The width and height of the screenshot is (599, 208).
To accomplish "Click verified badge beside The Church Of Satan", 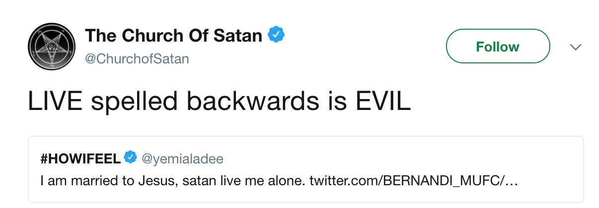I will [x=276, y=35].
